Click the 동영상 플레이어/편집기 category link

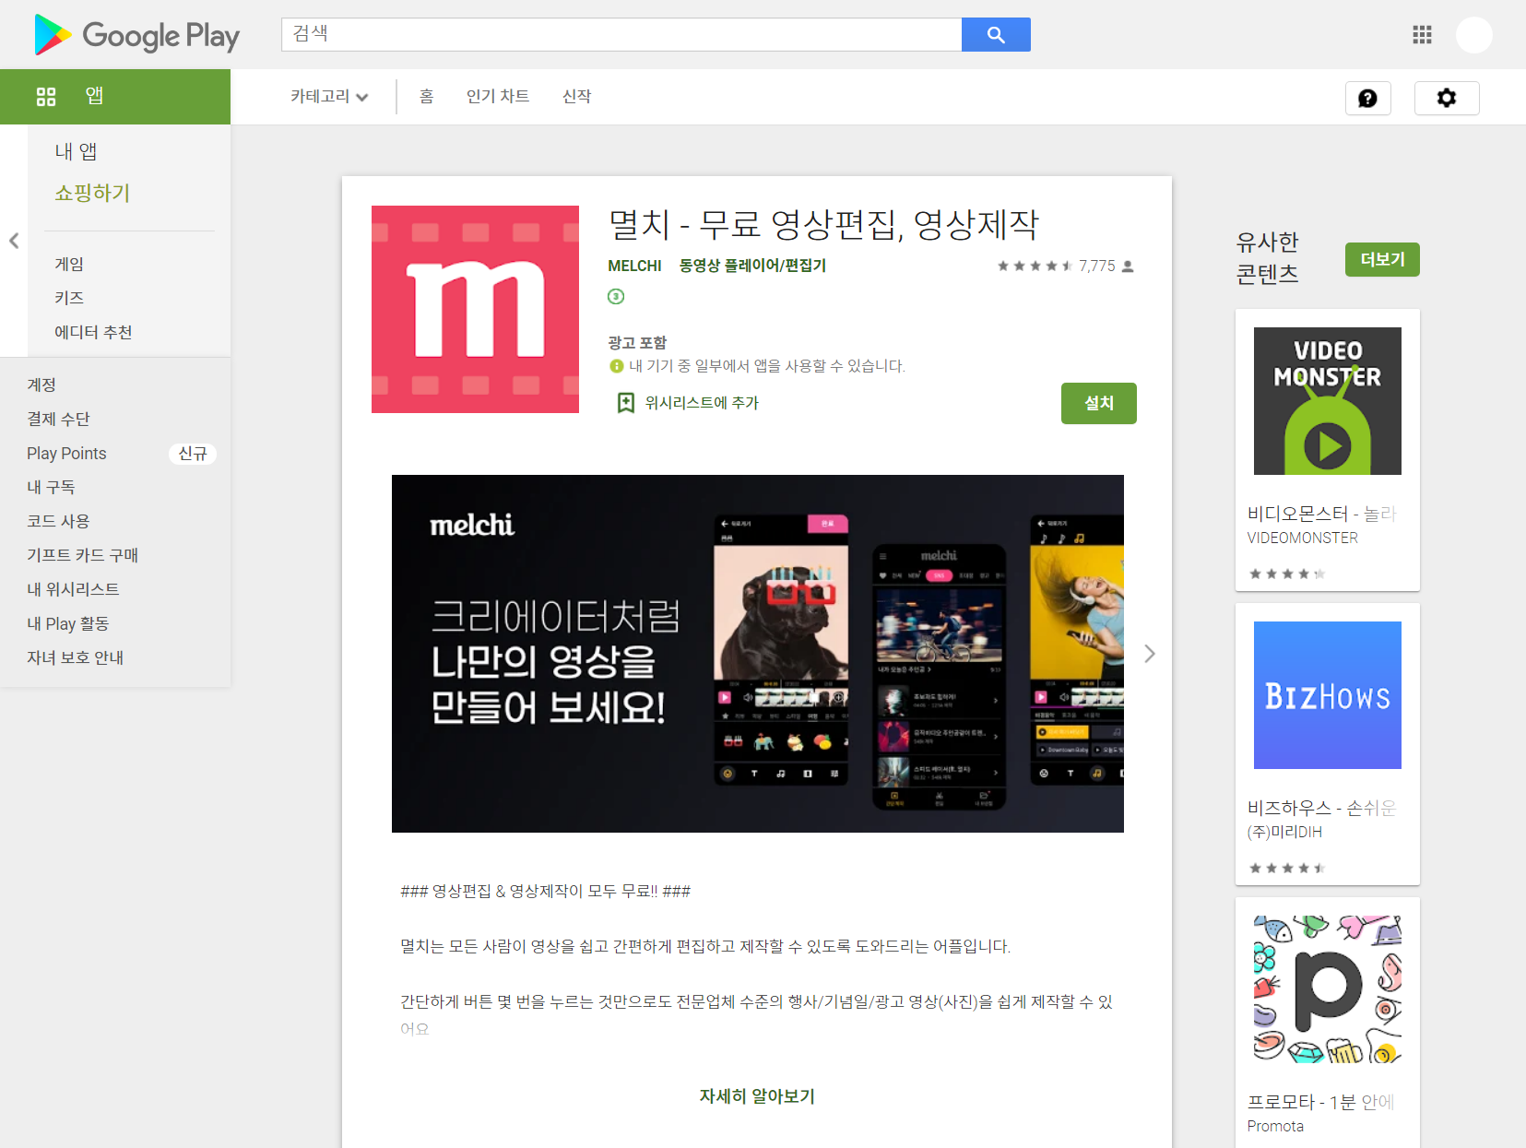point(752,266)
